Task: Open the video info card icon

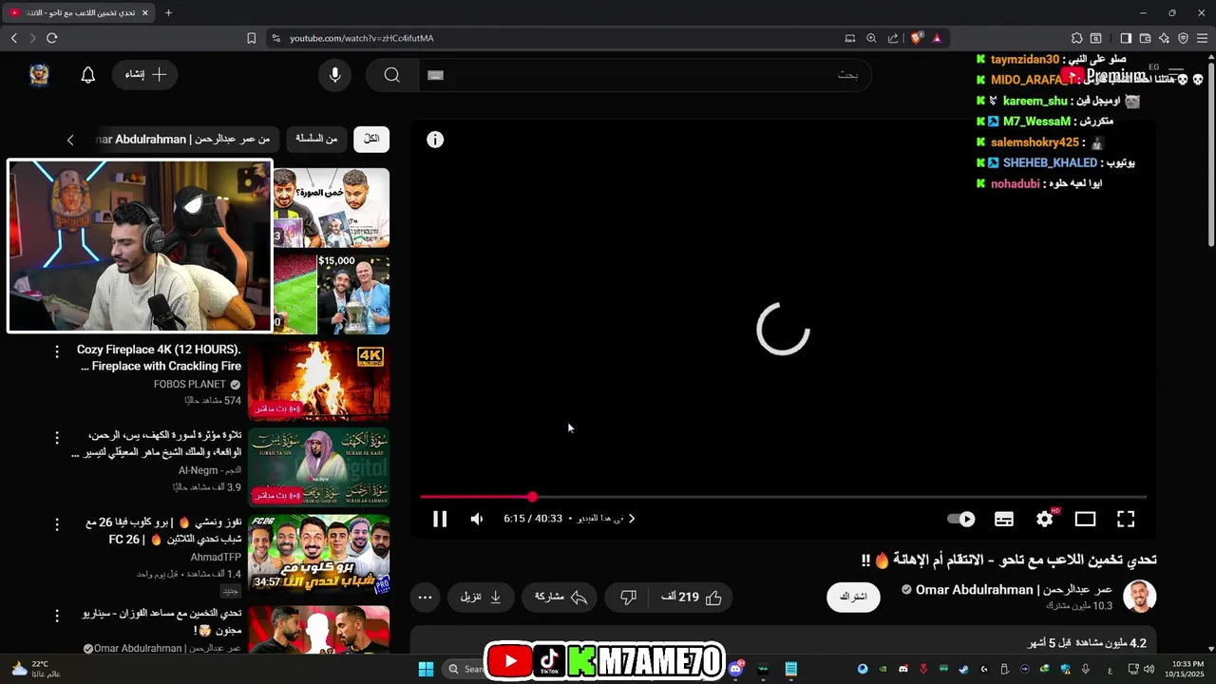Action: tap(435, 140)
